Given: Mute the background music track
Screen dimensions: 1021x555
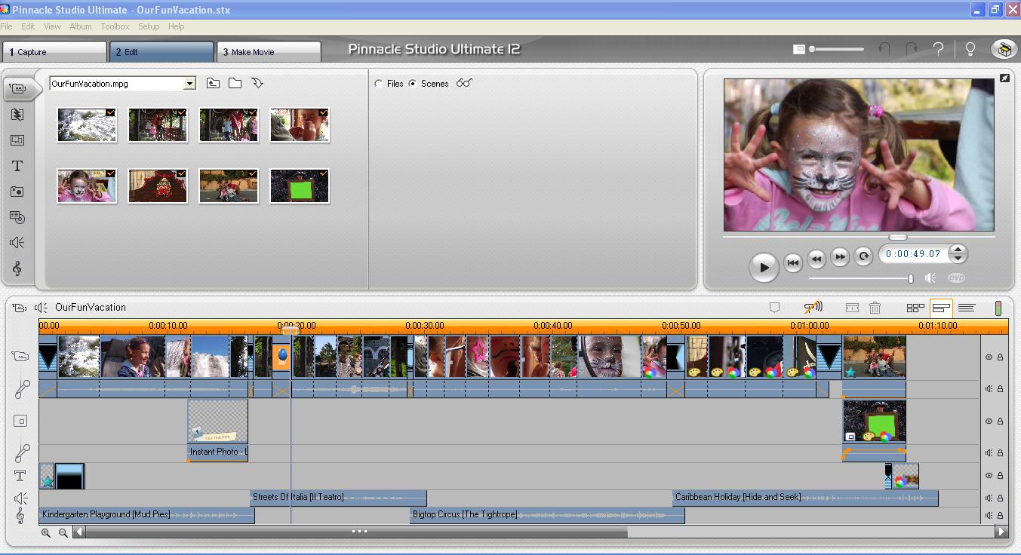Looking at the screenshot, I should pos(989,516).
